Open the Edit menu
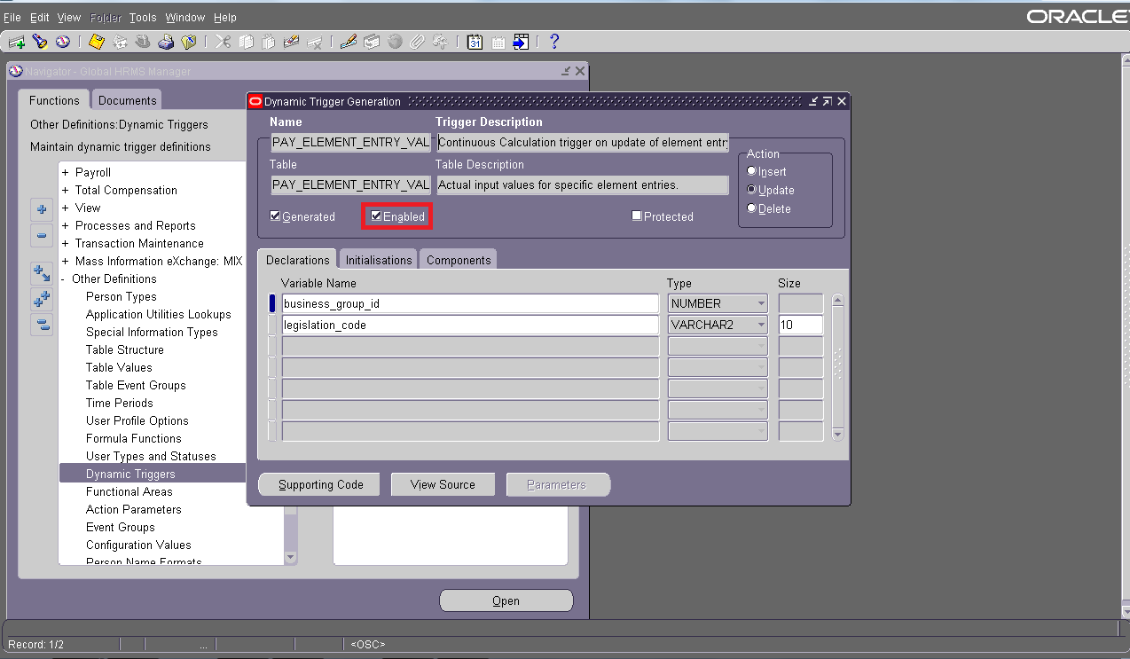Image resolution: width=1130 pixels, height=659 pixels. [x=39, y=17]
